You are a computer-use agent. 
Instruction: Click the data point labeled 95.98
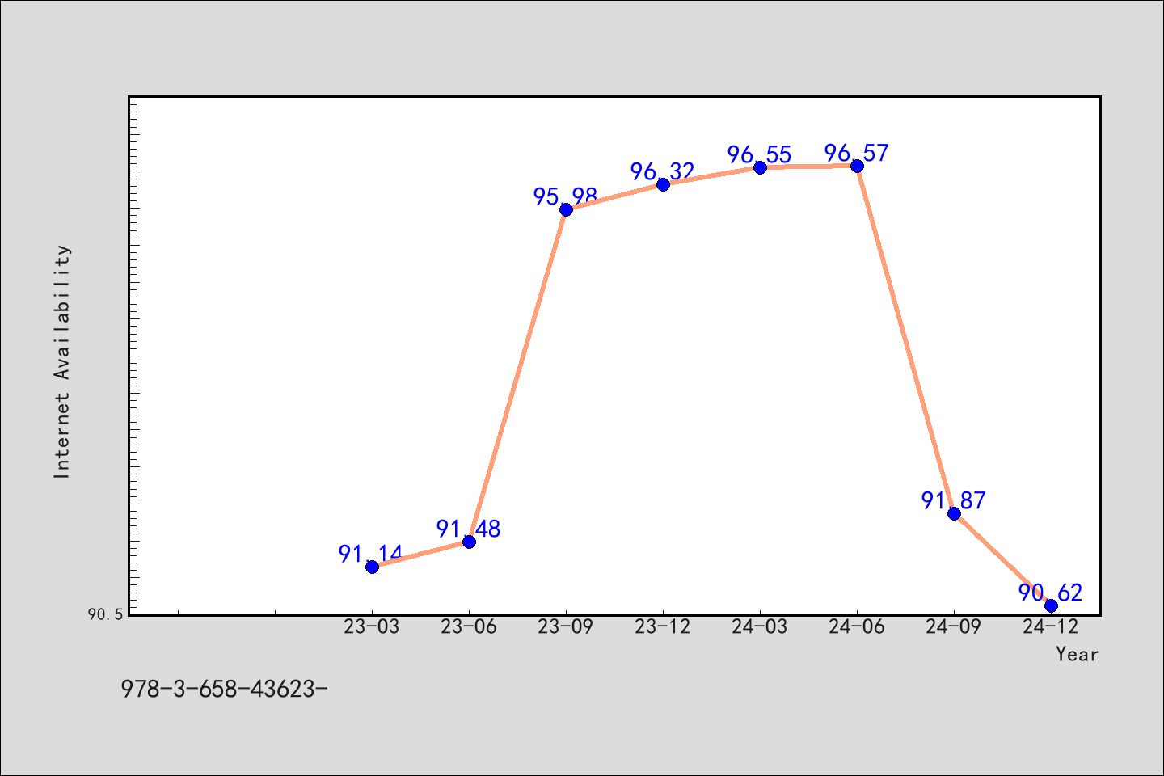[x=566, y=209]
